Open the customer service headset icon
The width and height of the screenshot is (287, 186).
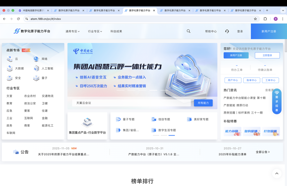pyautogui.click(x=227, y=31)
